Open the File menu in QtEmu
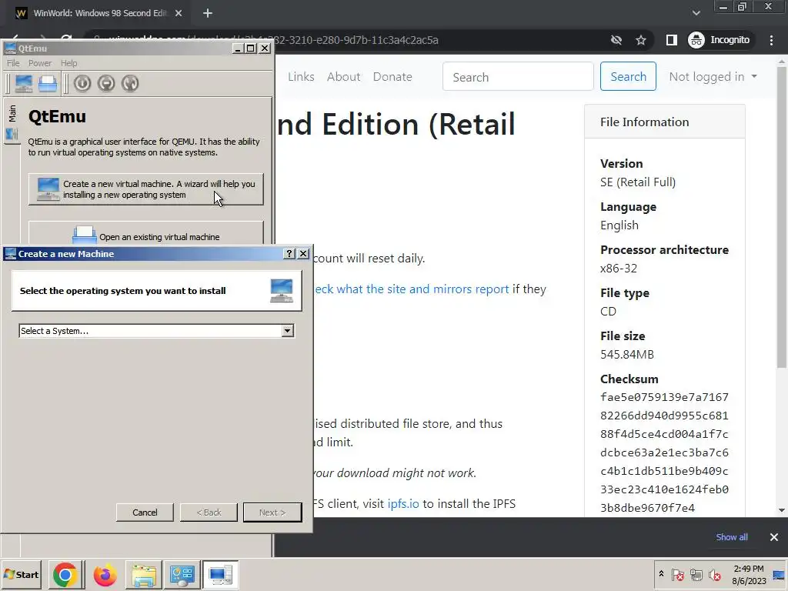Viewport: 788px width, 591px height. [13, 63]
